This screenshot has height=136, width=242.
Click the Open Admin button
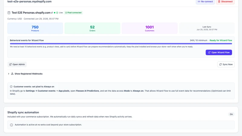pyautogui.click(x=17, y=64)
